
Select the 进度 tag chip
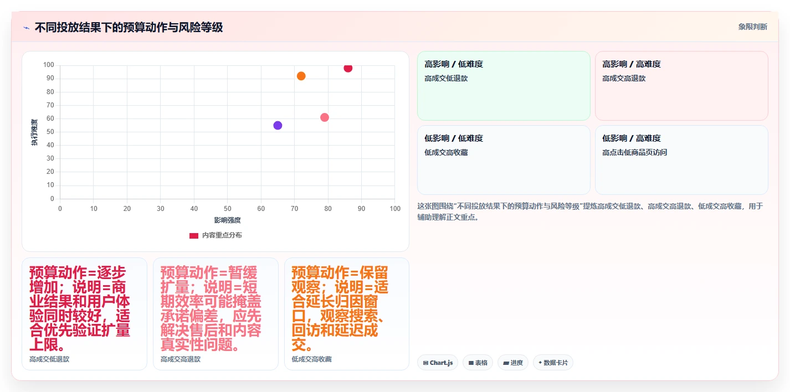point(513,363)
